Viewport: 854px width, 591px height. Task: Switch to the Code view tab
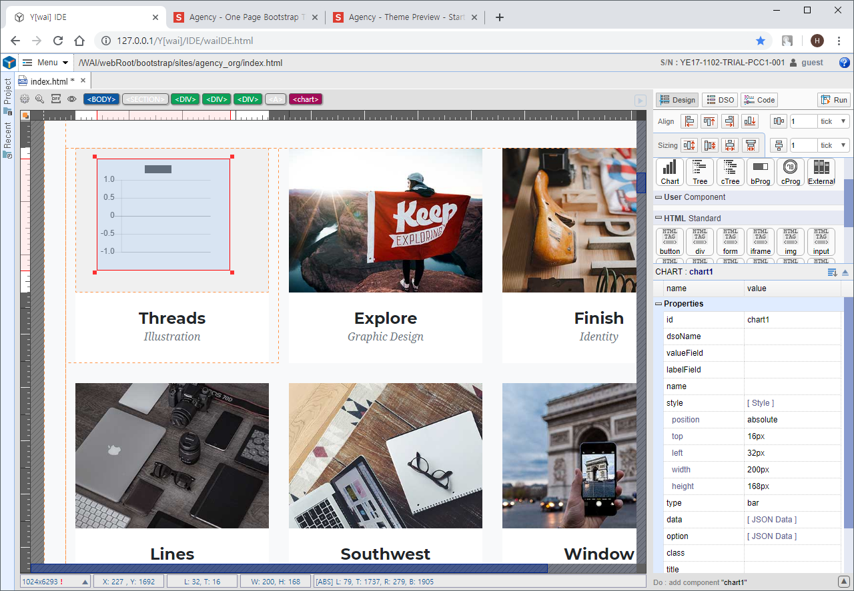coord(759,100)
